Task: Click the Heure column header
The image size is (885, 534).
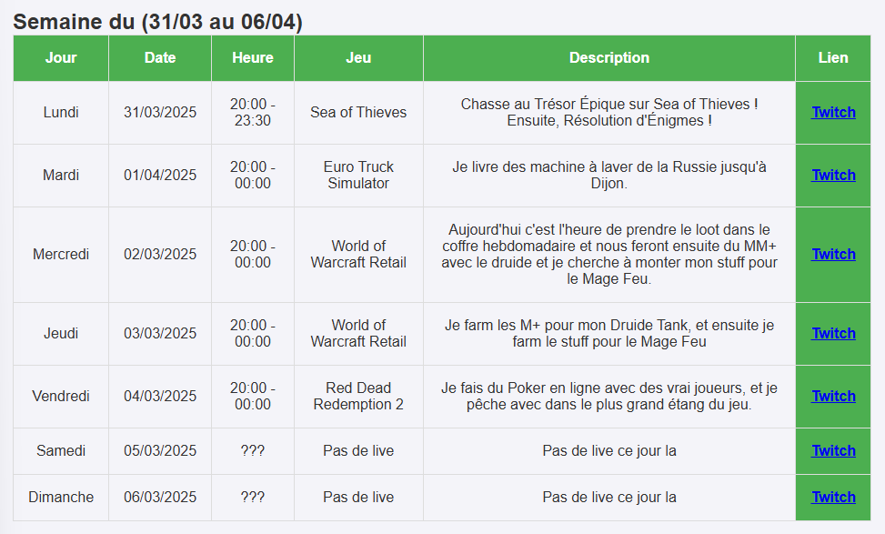Action: click(253, 58)
